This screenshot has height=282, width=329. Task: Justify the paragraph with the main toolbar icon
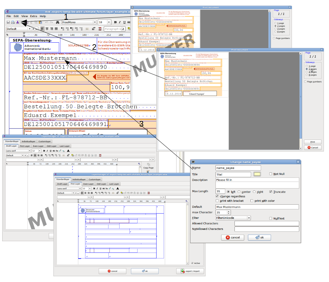click(56, 29)
